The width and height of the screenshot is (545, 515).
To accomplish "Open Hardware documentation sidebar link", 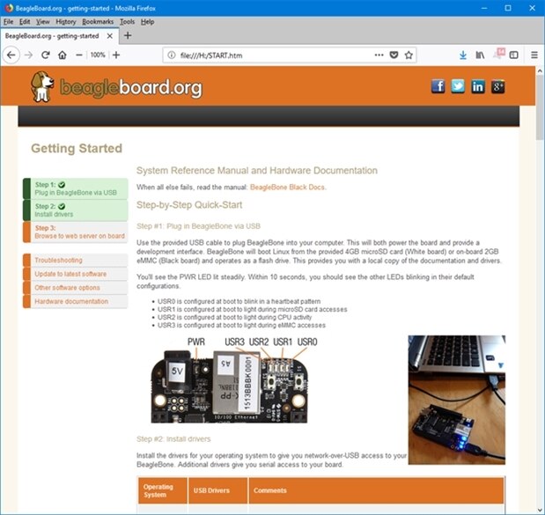I will [x=76, y=301].
